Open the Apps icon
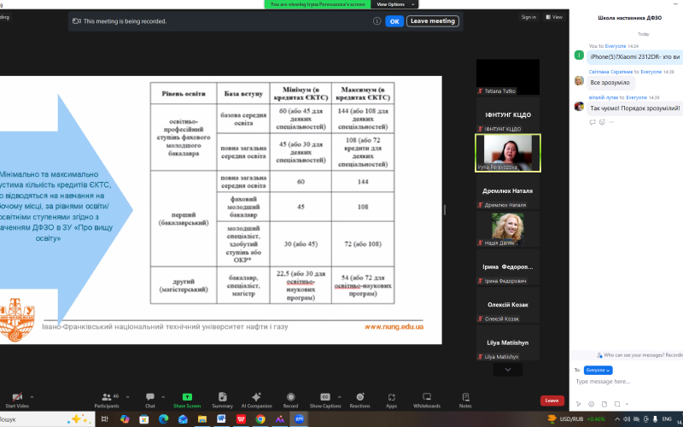Viewport: 683px width, 427px height. (392, 397)
